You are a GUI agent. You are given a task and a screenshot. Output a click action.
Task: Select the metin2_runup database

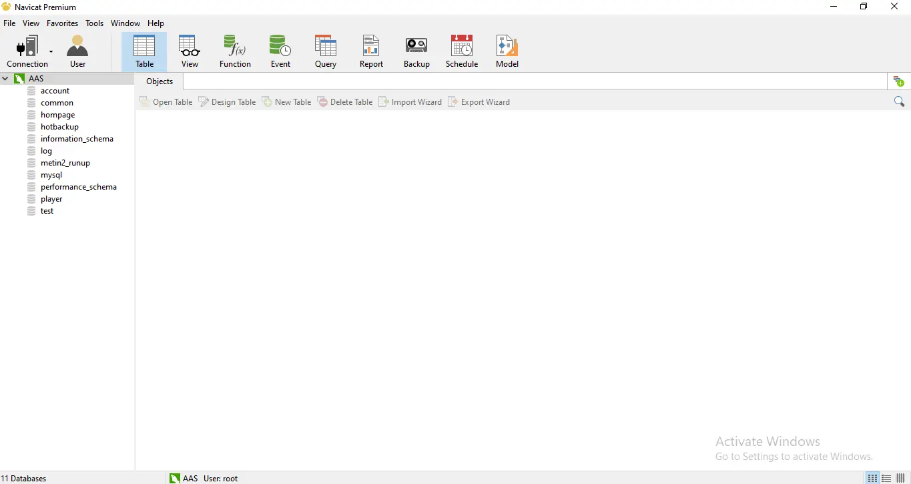[x=65, y=163]
